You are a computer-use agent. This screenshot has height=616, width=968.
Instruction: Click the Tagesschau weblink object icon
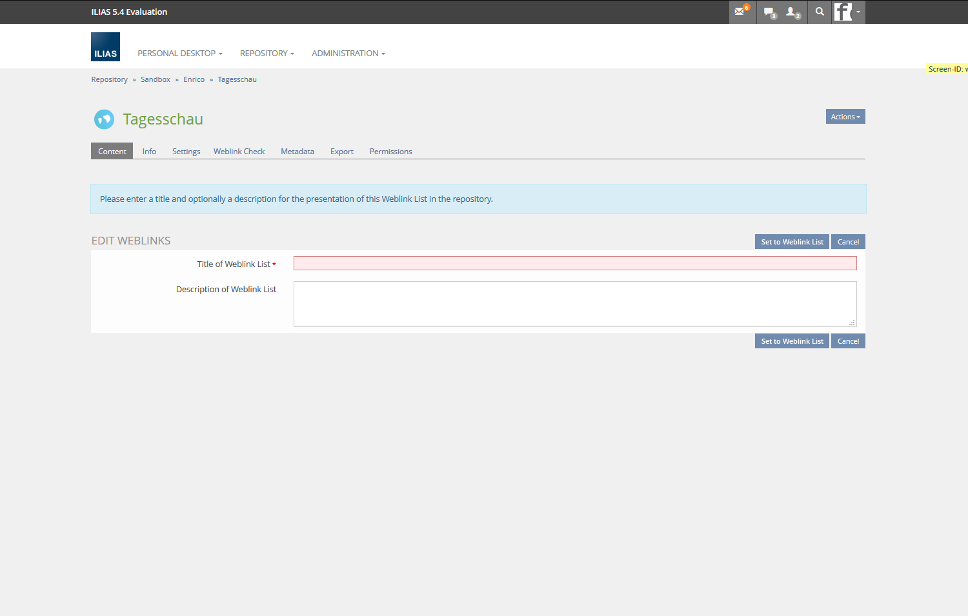[104, 119]
